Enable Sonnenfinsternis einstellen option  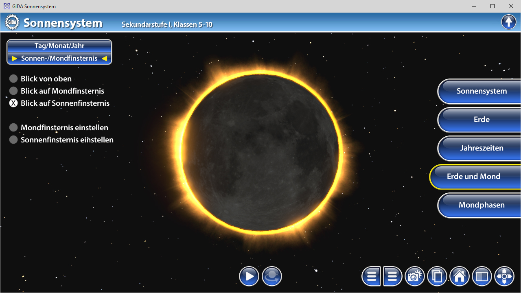point(13,140)
